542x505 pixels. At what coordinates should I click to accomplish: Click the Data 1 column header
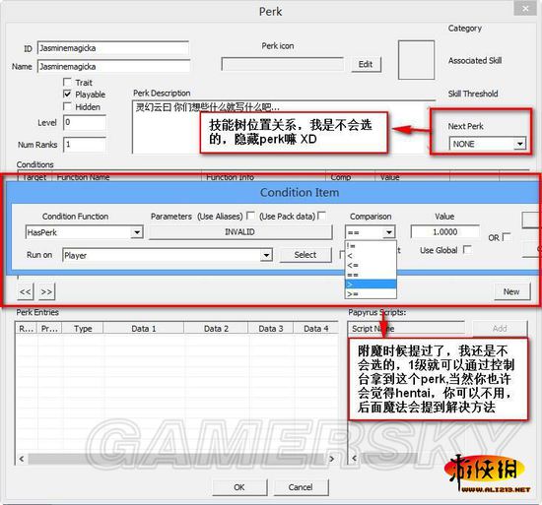(x=144, y=328)
